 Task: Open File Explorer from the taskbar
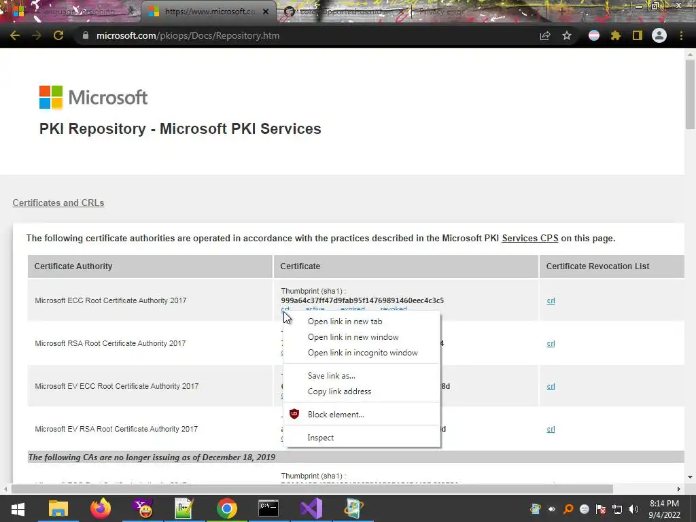[58, 508]
